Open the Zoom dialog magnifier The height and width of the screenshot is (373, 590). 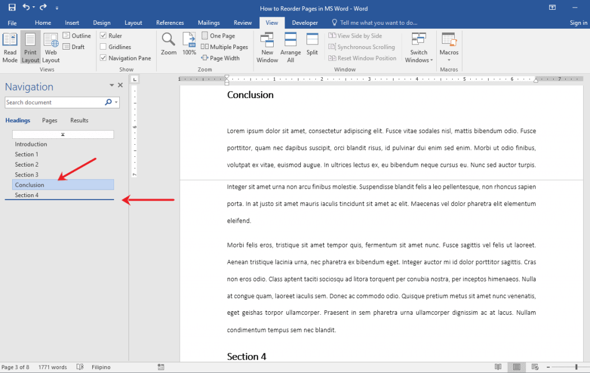168,44
